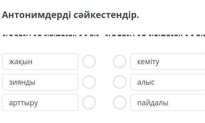Select the circle beside пайдалы

click(x=120, y=102)
